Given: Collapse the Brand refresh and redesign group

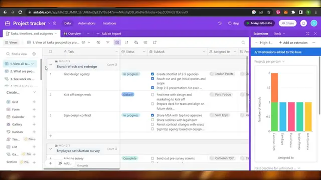Looking at the screenshot, I should click(x=51, y=64).
